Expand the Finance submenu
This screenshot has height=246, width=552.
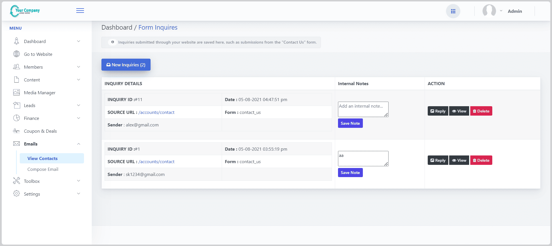tap(79, 118)
